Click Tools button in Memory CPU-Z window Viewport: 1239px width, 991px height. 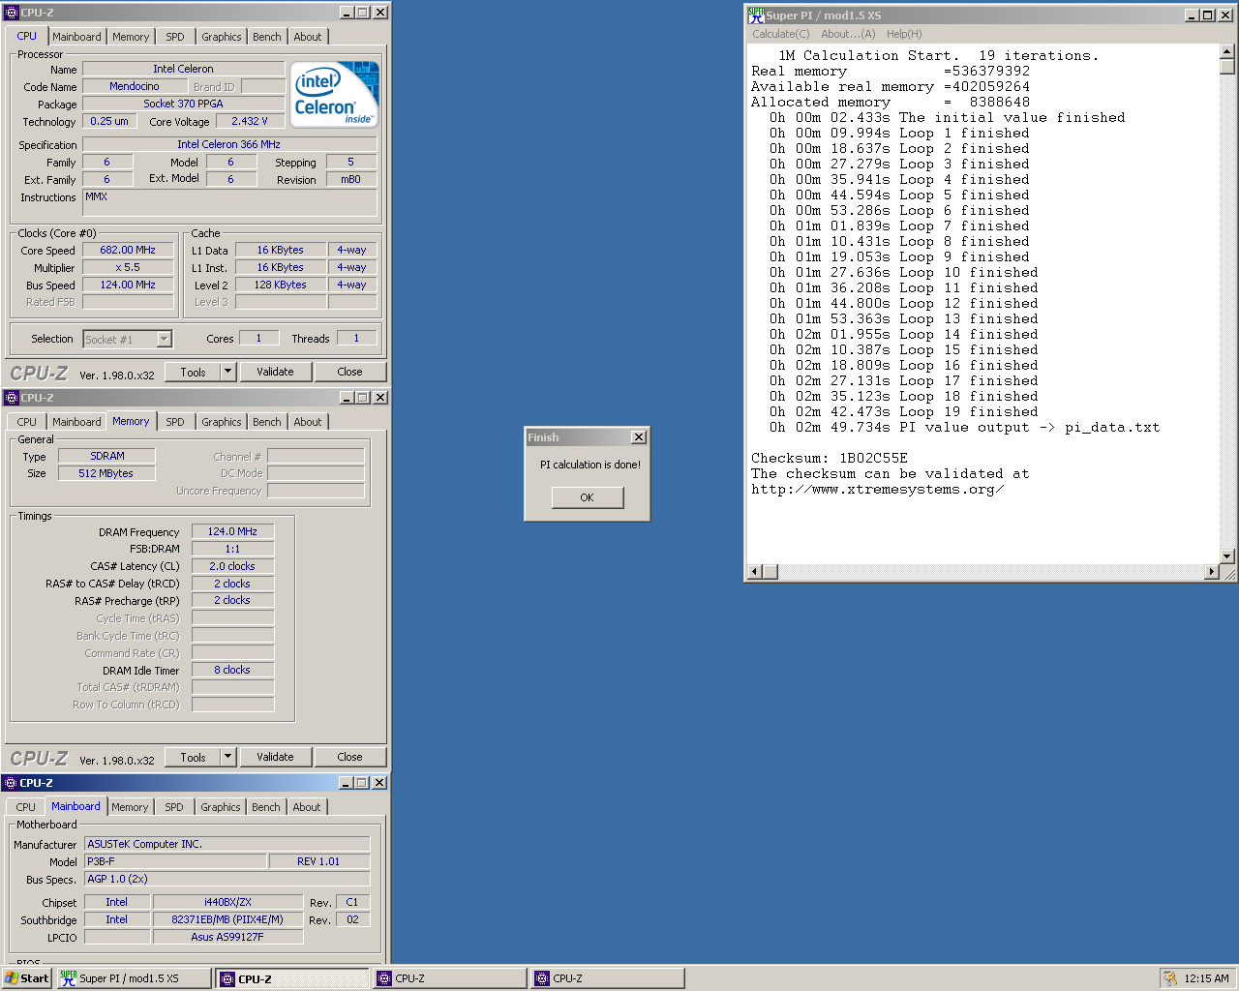click(193, 757)
